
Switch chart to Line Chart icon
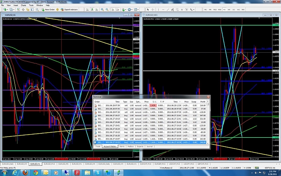point(97,9)
